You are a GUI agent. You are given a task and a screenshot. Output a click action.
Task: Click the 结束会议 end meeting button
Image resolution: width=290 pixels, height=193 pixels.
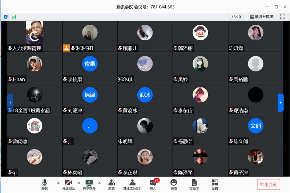click(268, 184)
